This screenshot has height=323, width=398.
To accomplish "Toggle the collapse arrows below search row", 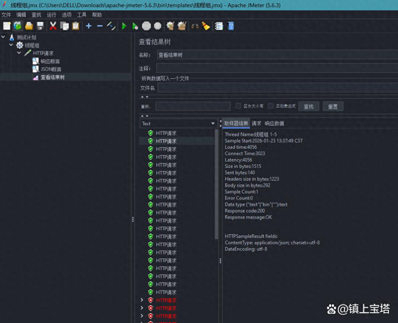I will tap(145, 116).
